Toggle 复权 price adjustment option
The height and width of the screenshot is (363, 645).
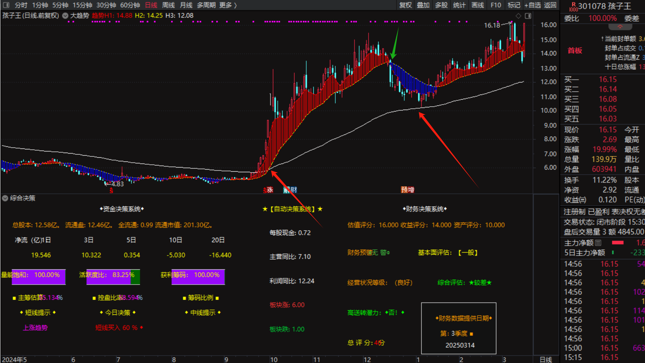point(405,5)
